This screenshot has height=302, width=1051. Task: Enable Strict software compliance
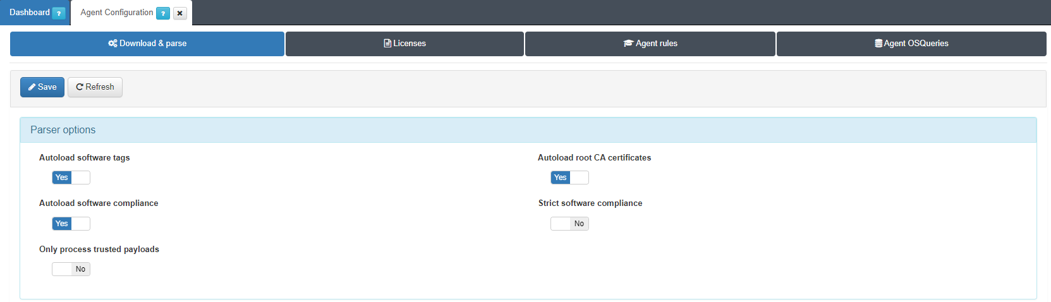[569, 224]
